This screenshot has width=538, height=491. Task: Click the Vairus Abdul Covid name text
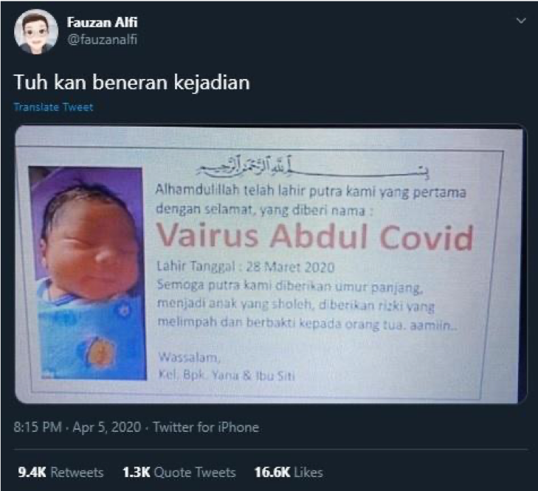click(315, 237)
